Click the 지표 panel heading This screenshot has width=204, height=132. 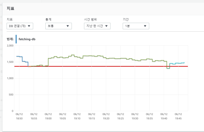[x=10, y=8]
